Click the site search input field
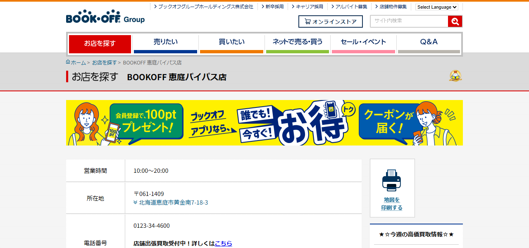Viewport: 529px width, 248px height. 409,21
